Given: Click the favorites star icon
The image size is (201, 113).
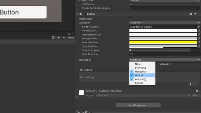Looking at the screenshot, I should click(64, 38).
